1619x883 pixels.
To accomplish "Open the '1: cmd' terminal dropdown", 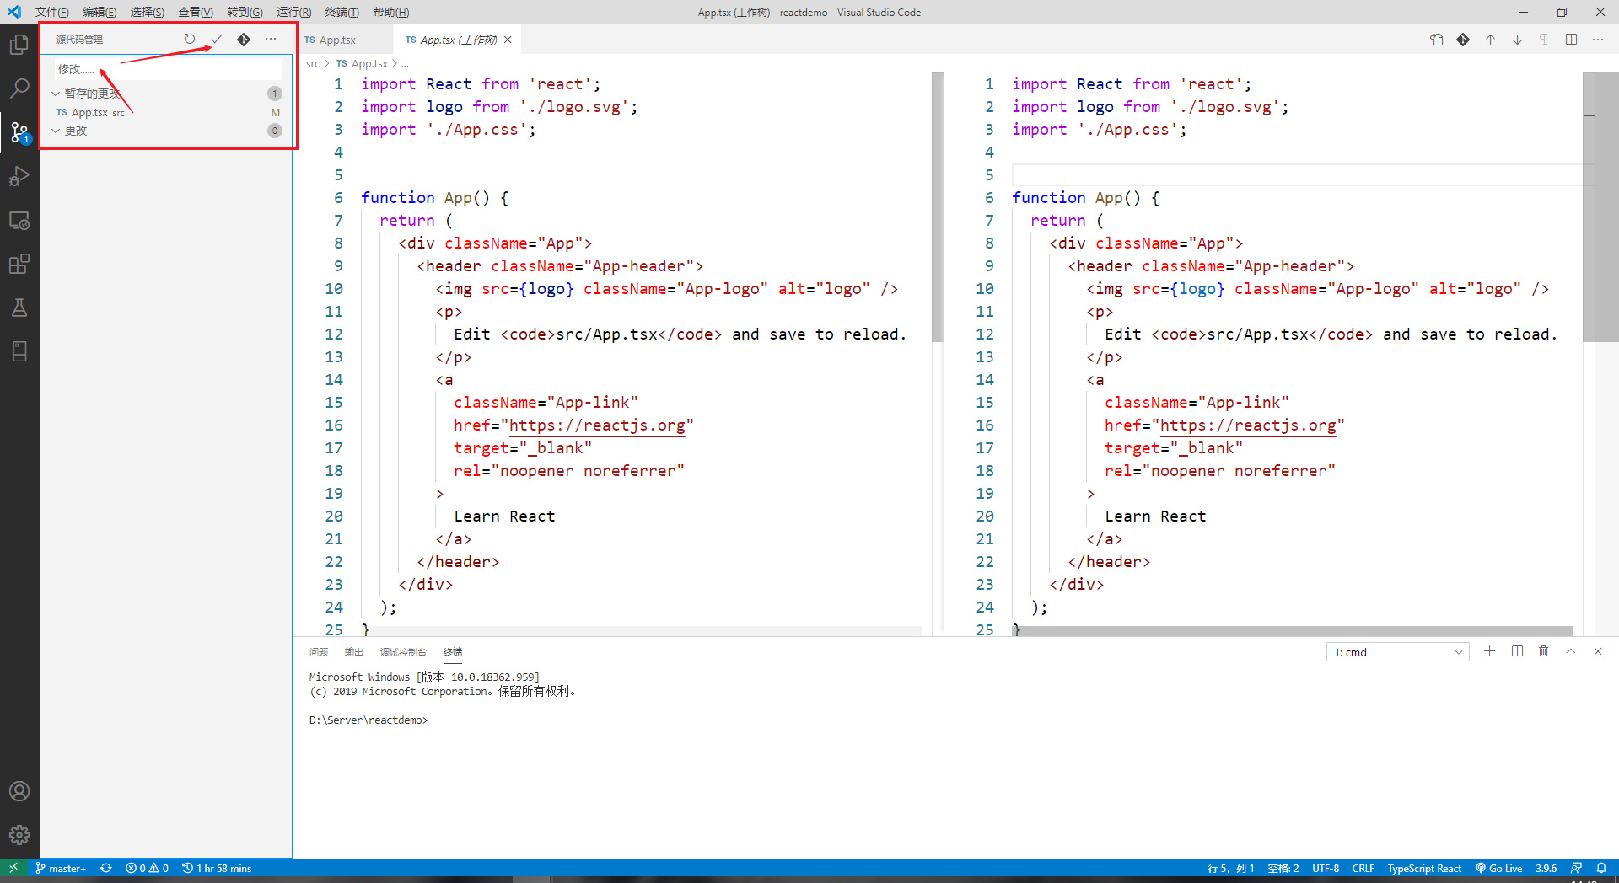I will [x=1397, y=652].
